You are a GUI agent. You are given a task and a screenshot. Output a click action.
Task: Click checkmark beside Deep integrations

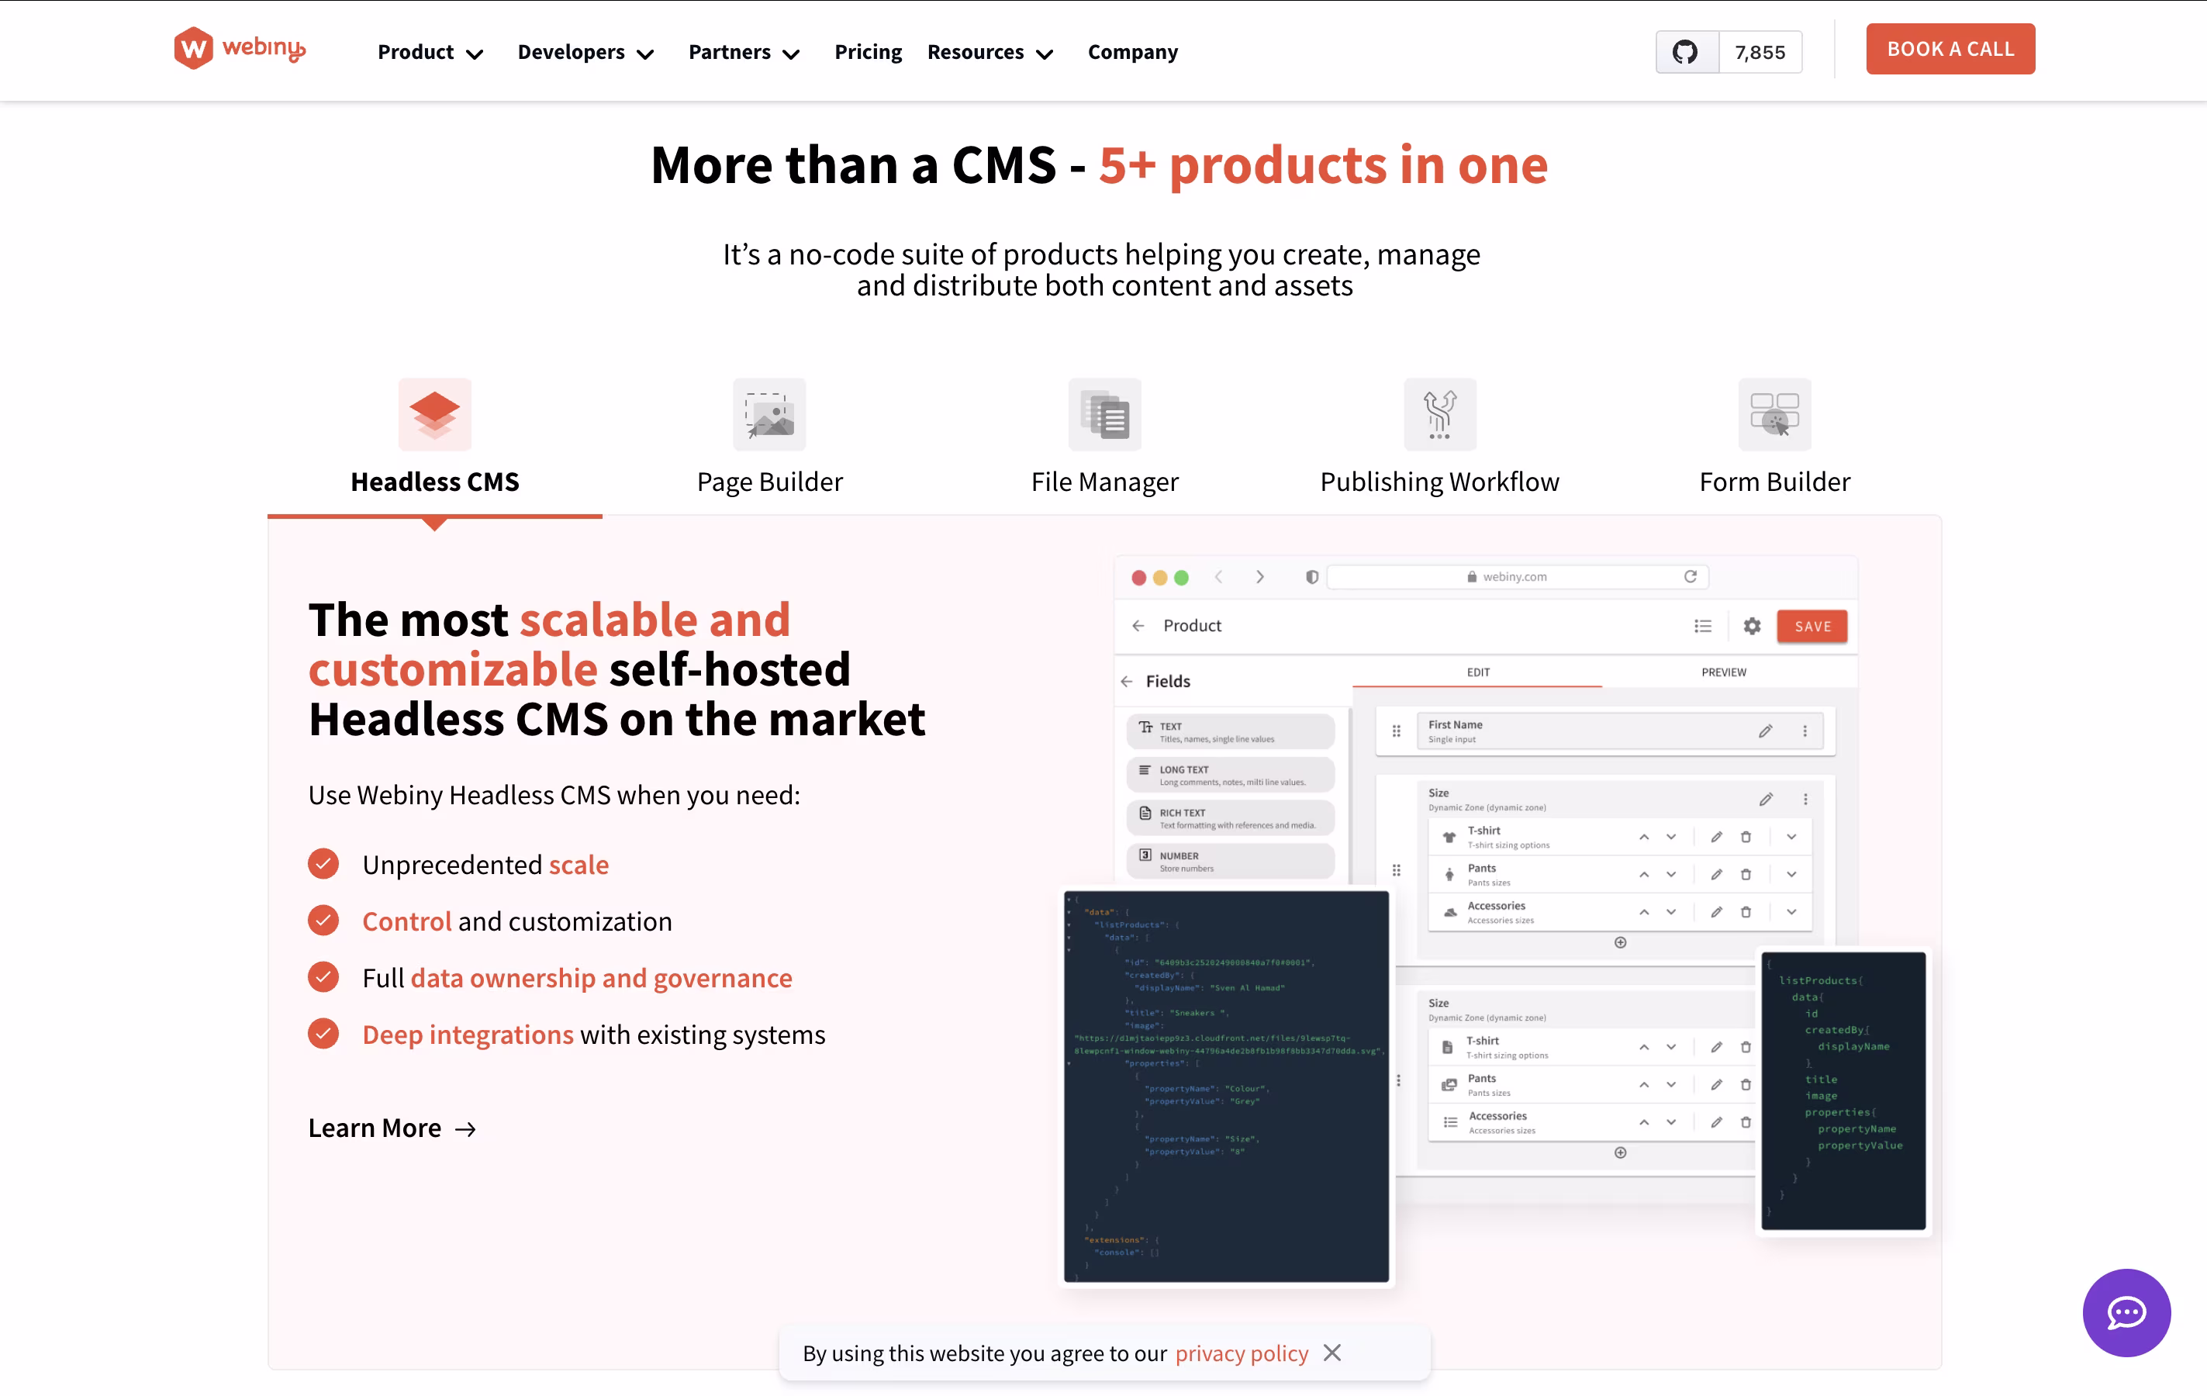point(323,1034)
